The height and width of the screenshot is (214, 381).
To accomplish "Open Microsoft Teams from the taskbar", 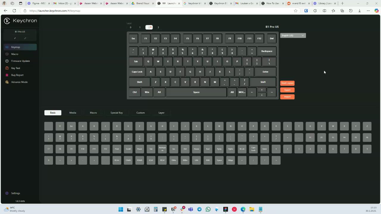I will [190, 209].
